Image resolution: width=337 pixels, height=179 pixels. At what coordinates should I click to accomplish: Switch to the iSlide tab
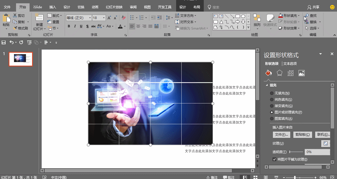(x=38, y=7)
